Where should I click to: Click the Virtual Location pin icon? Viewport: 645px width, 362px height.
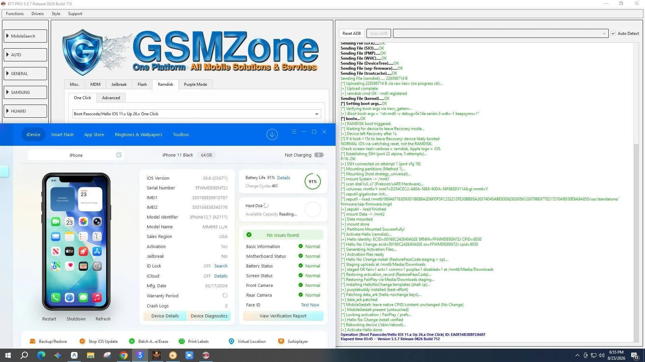click(231, 341)
